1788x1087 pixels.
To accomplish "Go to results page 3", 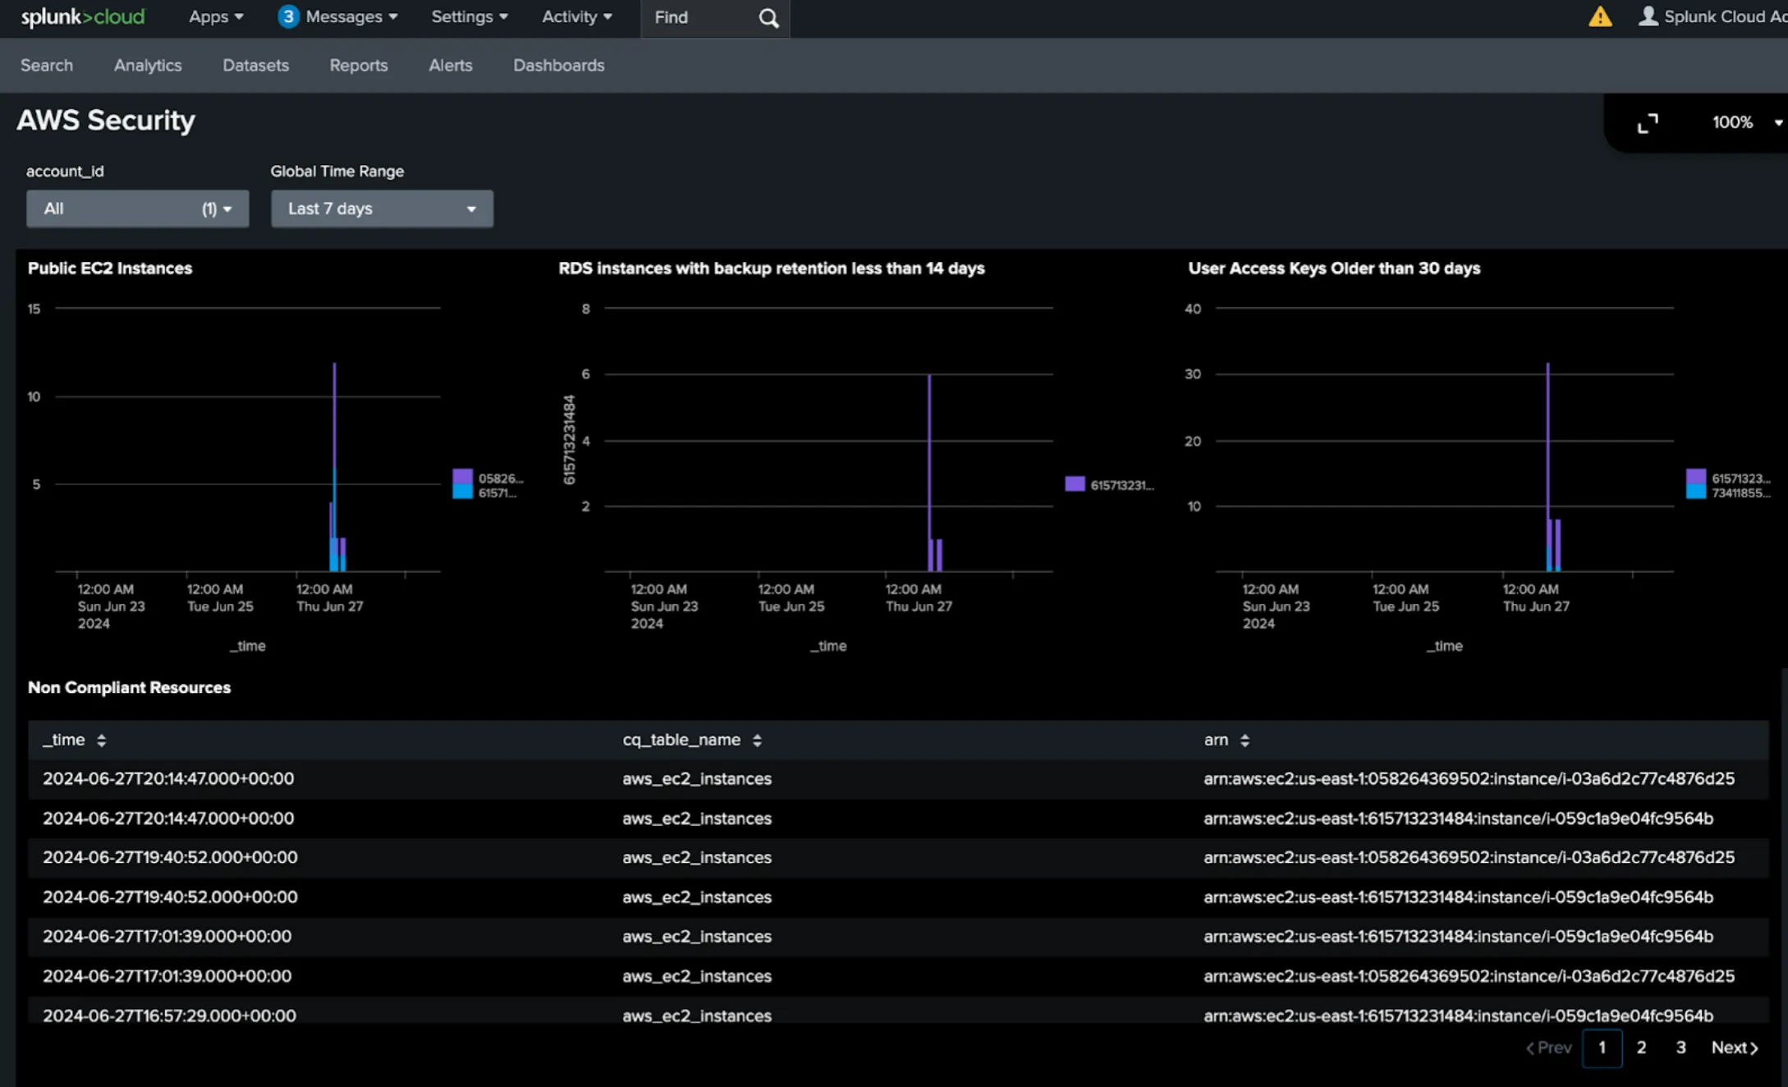I will pos(1680,1048).
